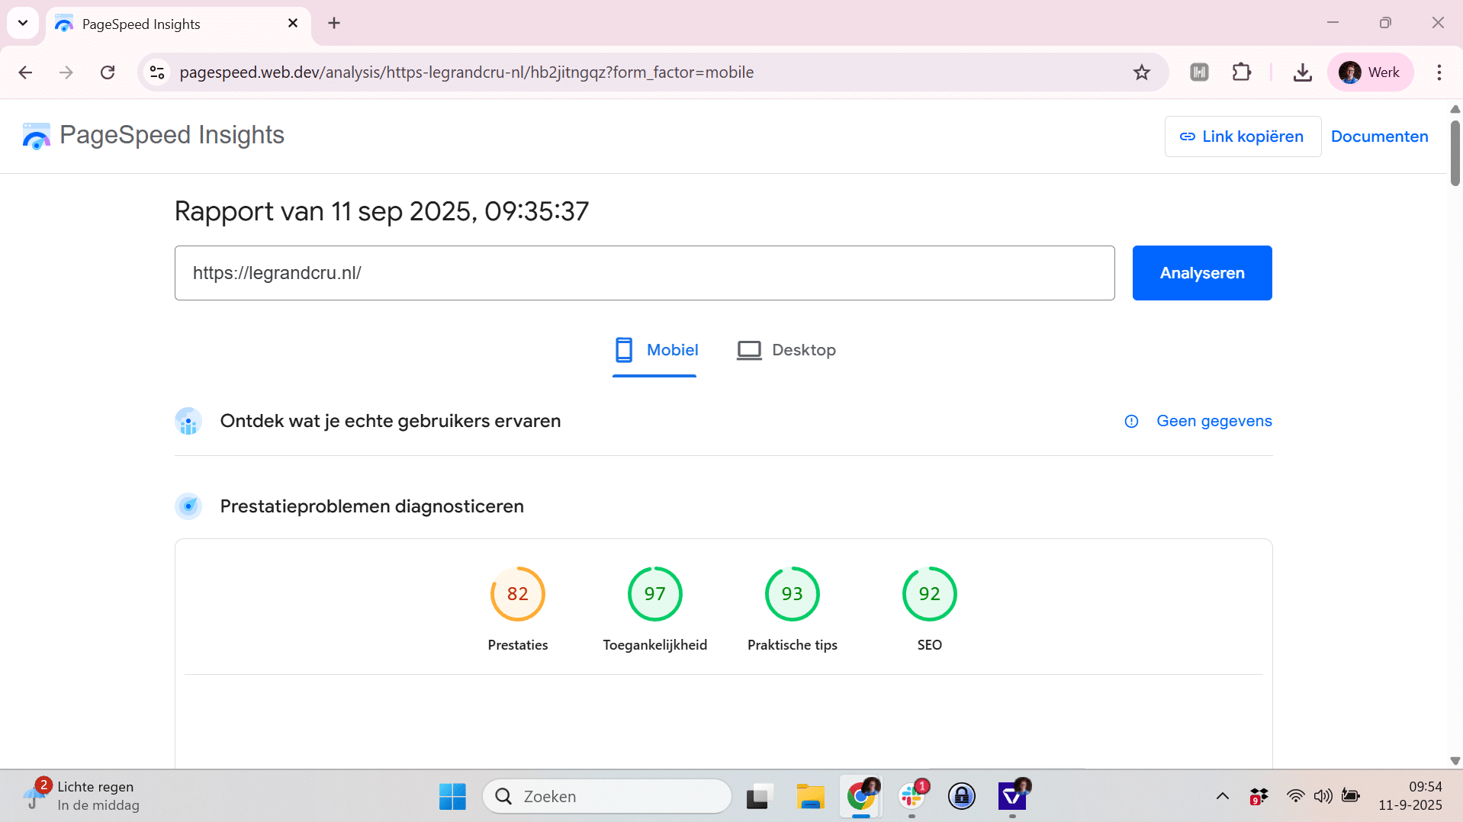
Task: Select the SEO score gauge 92
Action: [929, 594]
